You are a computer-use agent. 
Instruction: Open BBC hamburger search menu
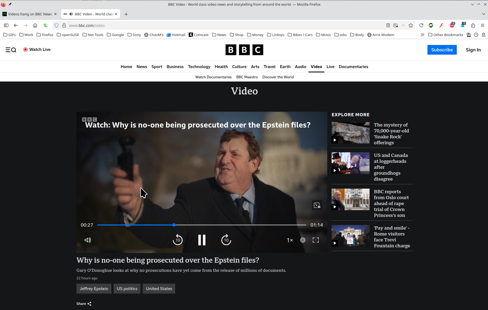pyautogui.click(x=11, y=50)
